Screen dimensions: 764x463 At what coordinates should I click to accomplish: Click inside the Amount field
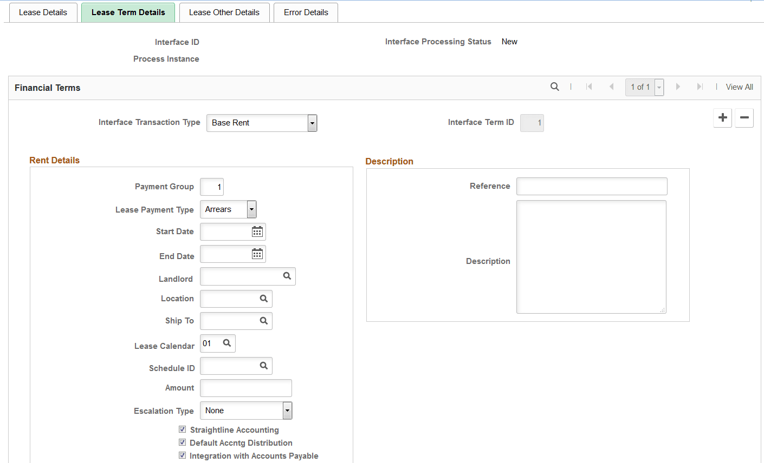point(245,388)
